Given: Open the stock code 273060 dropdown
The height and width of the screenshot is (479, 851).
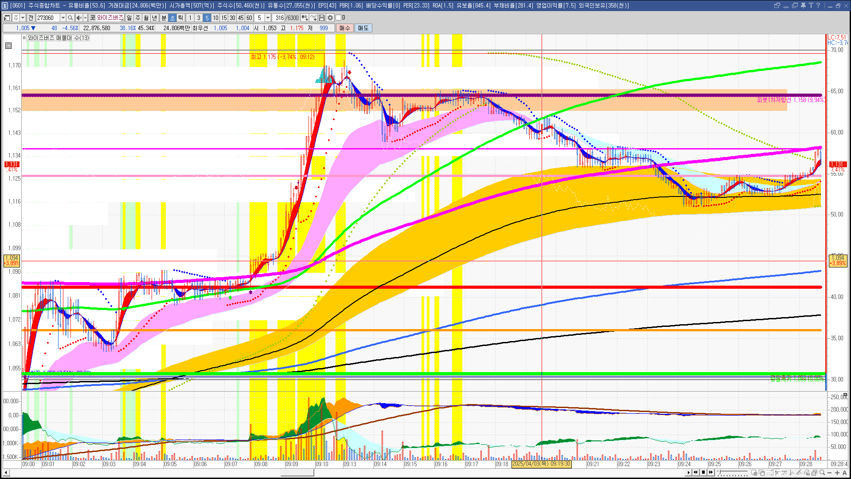Looking at the screenshot, I should tap(63, 18).
